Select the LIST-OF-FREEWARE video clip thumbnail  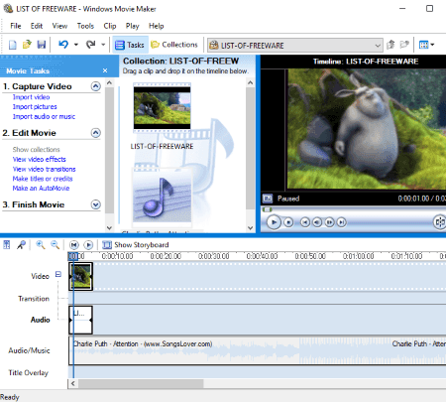[162, 107]
